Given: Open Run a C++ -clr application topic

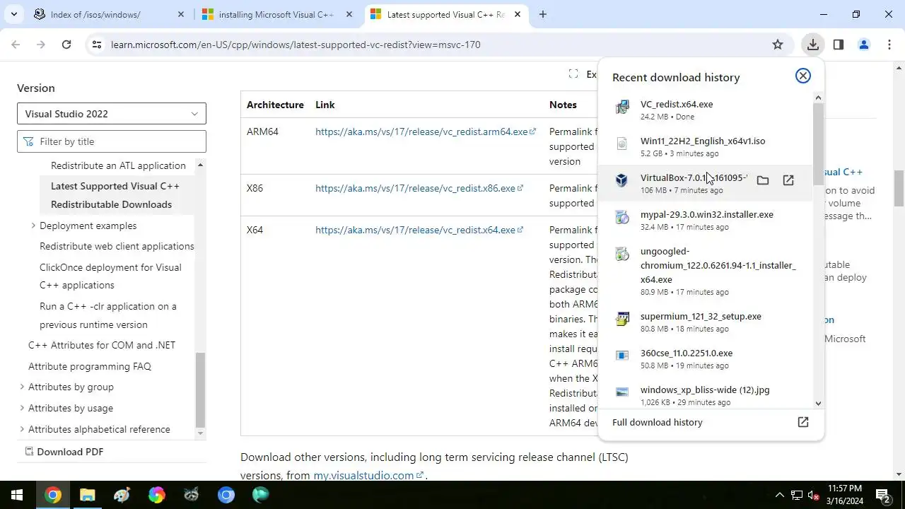Looking at the screenshot, I should click(108, 315).
